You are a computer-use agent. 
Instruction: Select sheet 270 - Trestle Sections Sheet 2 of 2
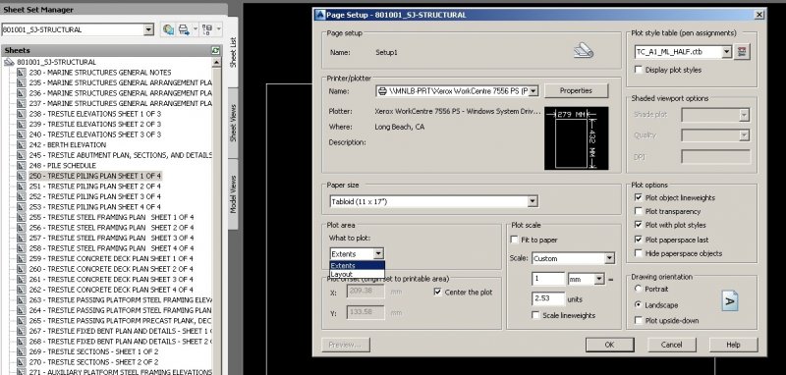93,362
